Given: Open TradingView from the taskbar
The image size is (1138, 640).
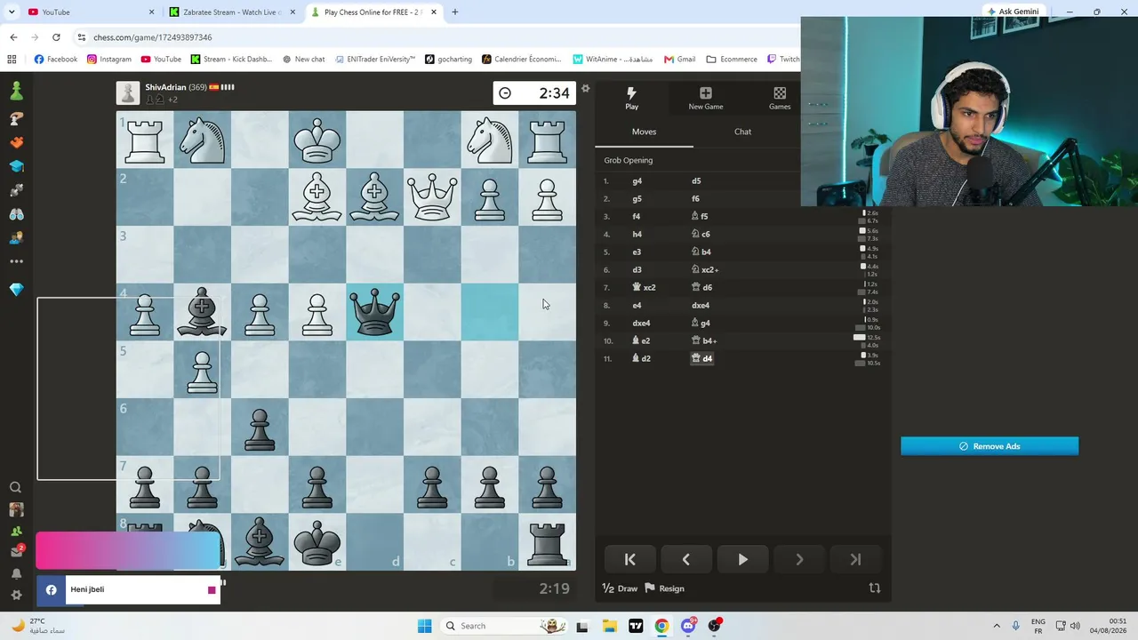Looking at the screenshot, I should (636, 626).
